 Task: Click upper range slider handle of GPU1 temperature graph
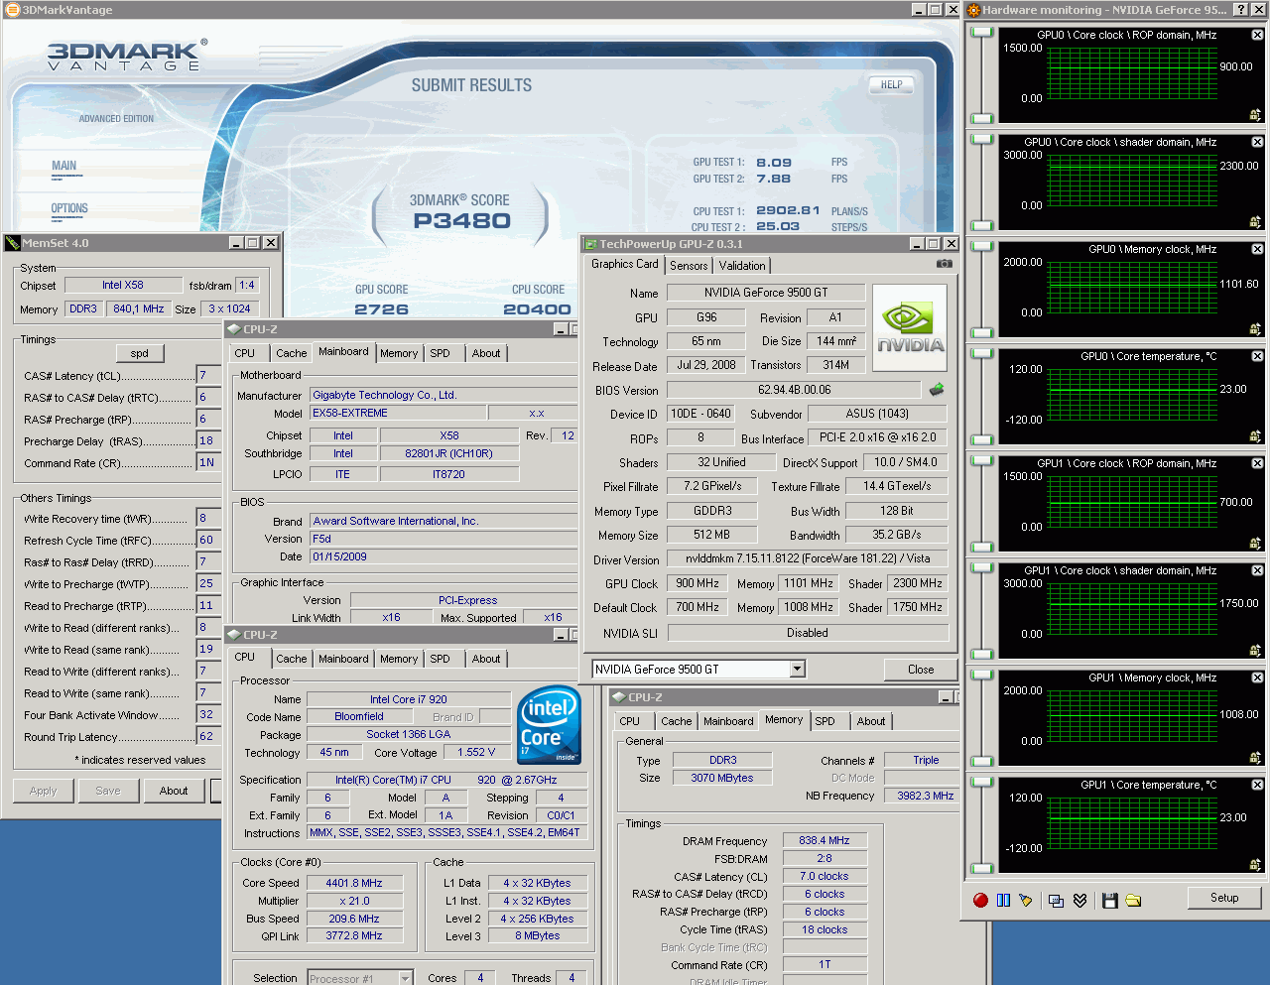(982, 783)
